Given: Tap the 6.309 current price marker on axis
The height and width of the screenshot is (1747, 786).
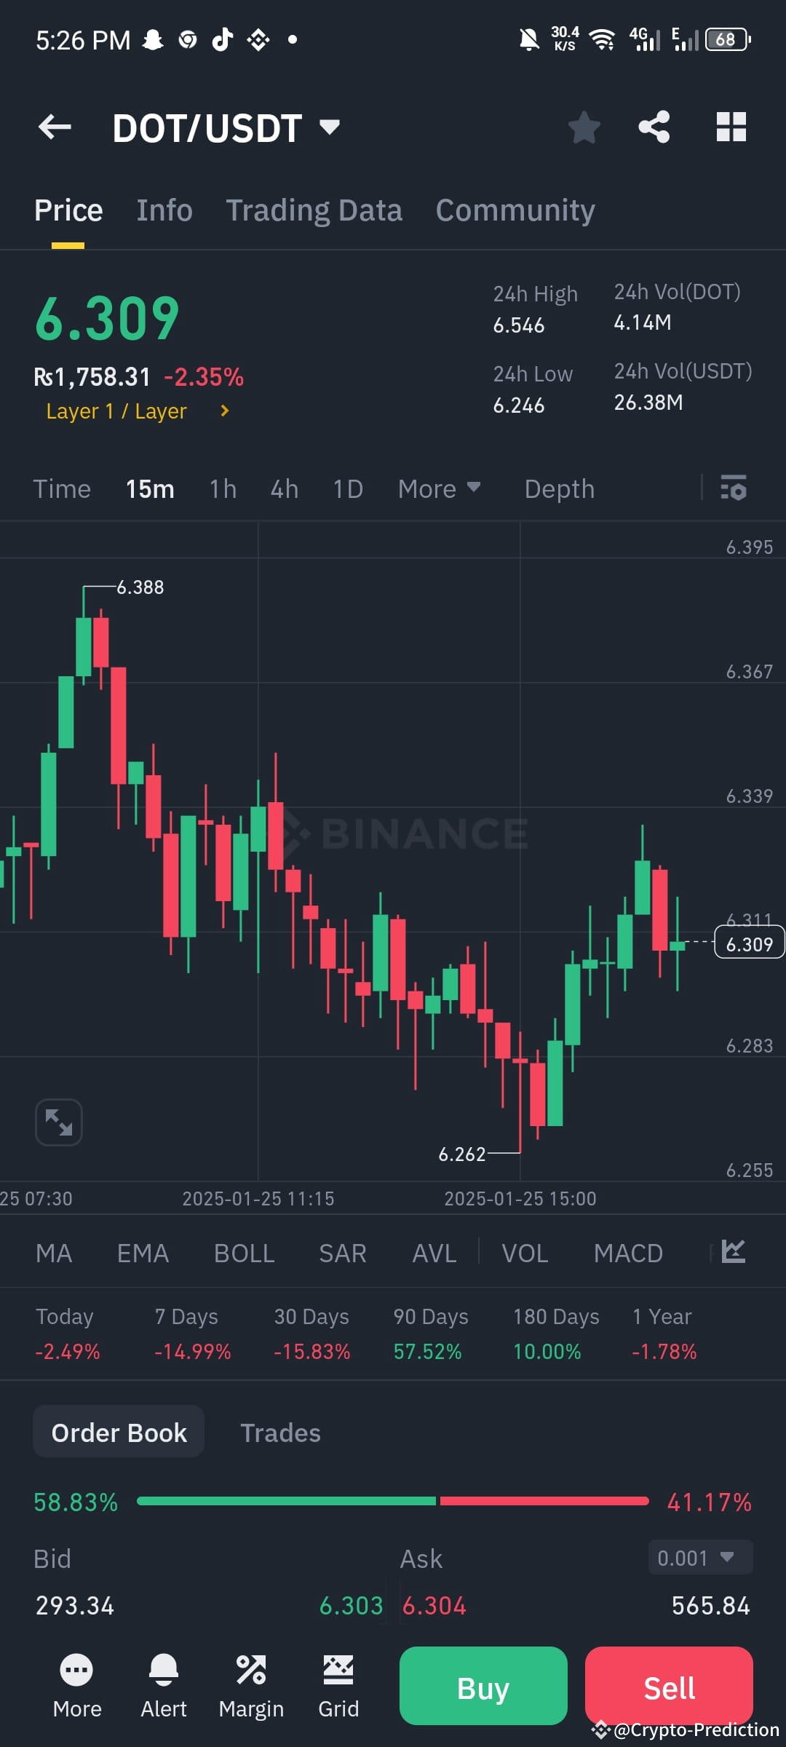Looking at the screenshot, I should coord(750,943).
